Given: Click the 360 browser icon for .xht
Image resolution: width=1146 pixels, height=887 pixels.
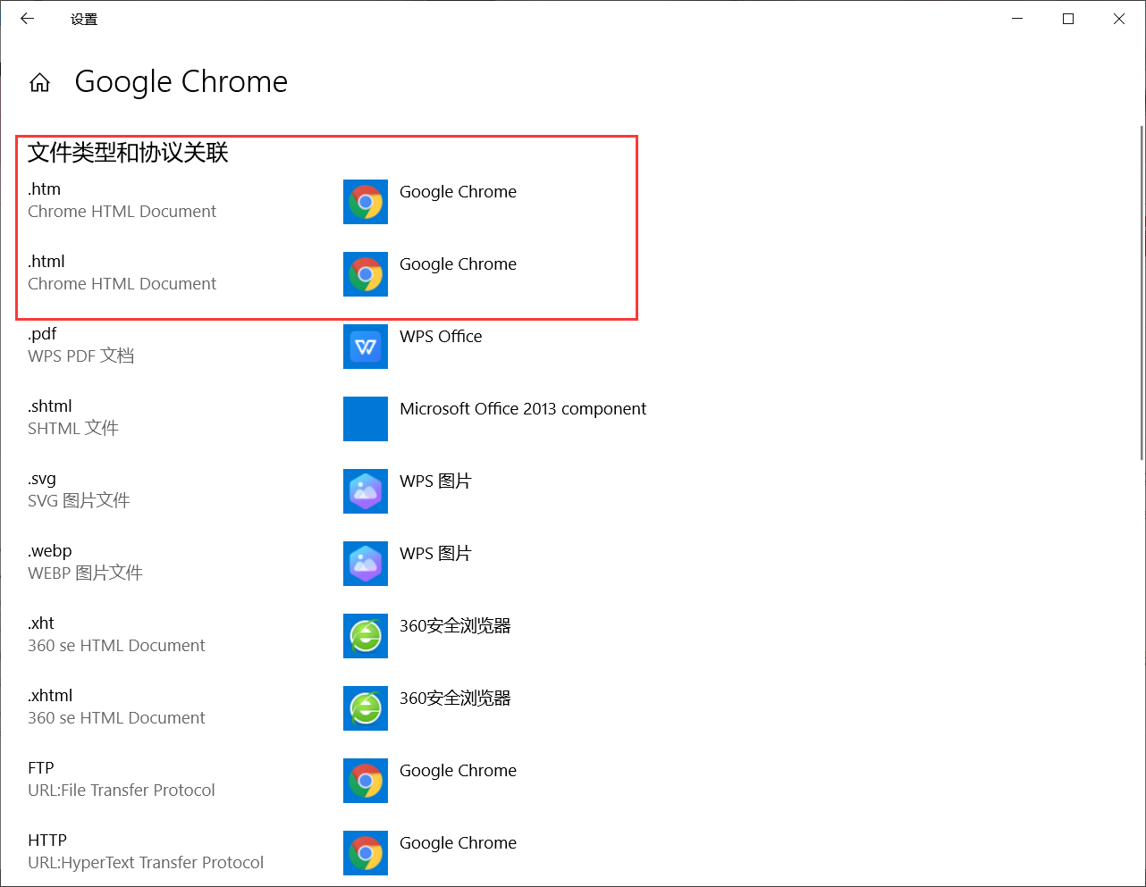Looking at the screenshot, I should pyautogui.click(x=366, y=636).
